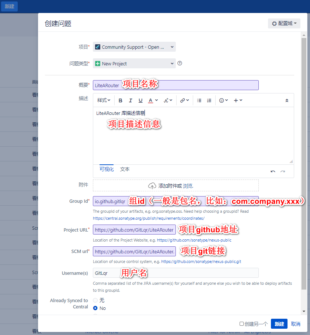Open the nexus-public.git example link
Viewport: 310px width, 335px height.
(201, 261)
